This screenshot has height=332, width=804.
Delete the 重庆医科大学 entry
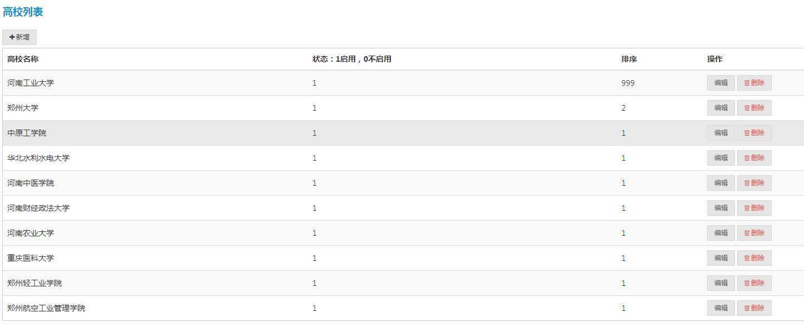pyautogui.click(x=754, y=258)
